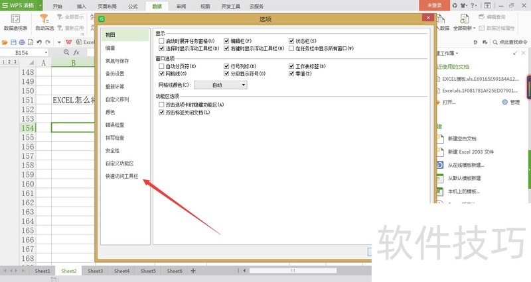Click the Data Range Properties (数据区域属性) icon

coord(482,28)
